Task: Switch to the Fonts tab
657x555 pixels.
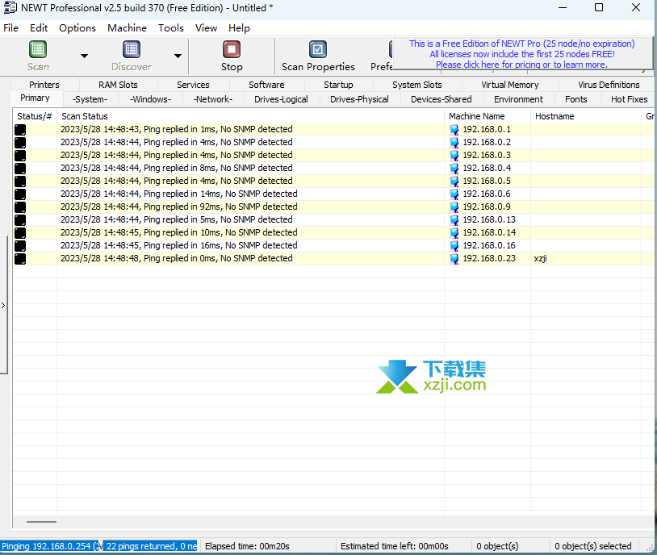Action: (x=576, y=99)
